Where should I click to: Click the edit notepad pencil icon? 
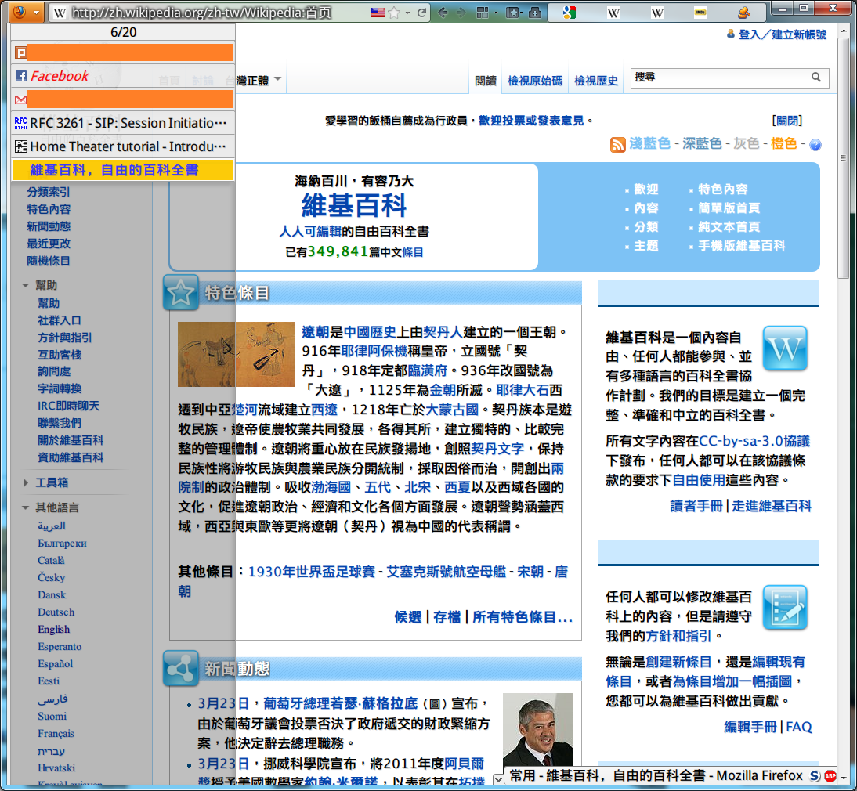click(785, 608)
